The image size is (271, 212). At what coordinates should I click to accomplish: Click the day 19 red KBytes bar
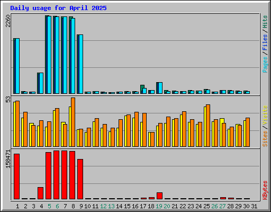159,196
